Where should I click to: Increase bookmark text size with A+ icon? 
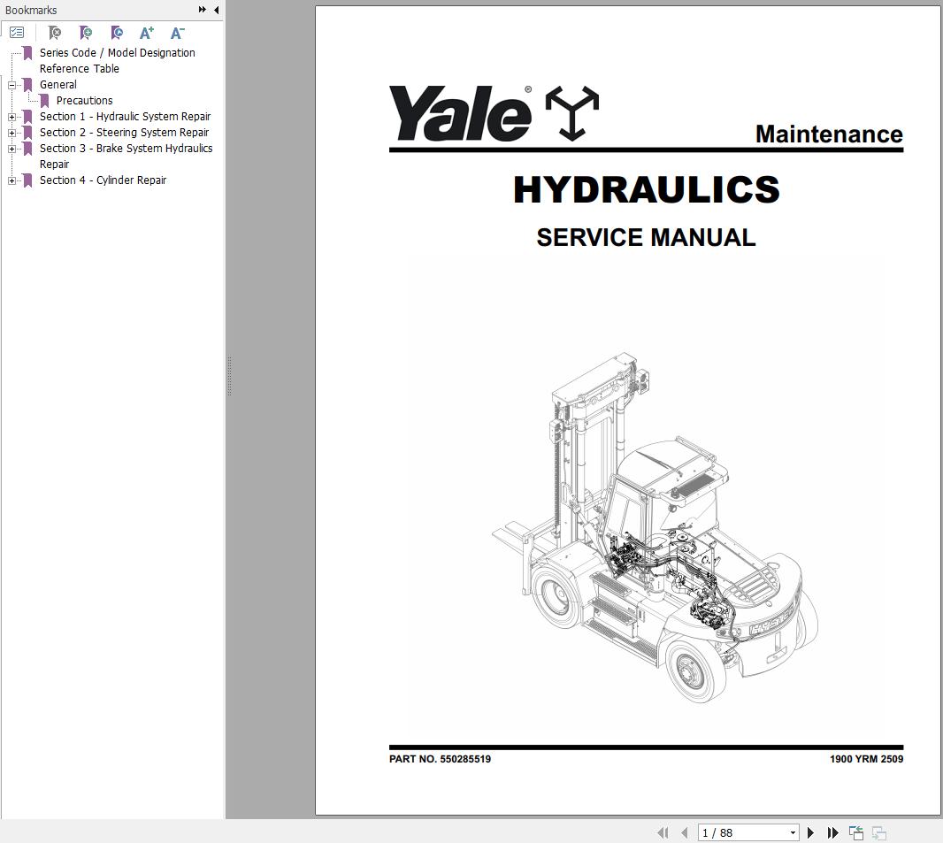147,33
